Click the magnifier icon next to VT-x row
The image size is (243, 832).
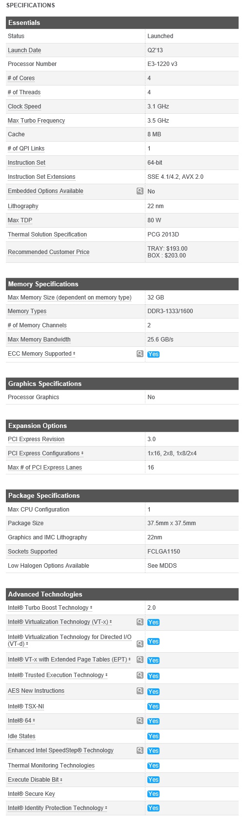(140, 622)
